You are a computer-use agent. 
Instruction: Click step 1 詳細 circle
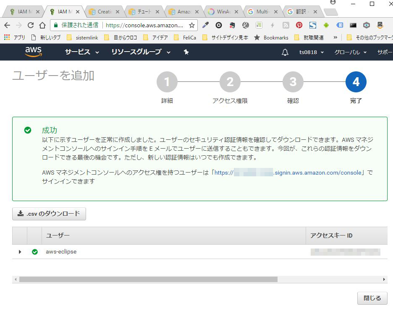pos(167,82)
